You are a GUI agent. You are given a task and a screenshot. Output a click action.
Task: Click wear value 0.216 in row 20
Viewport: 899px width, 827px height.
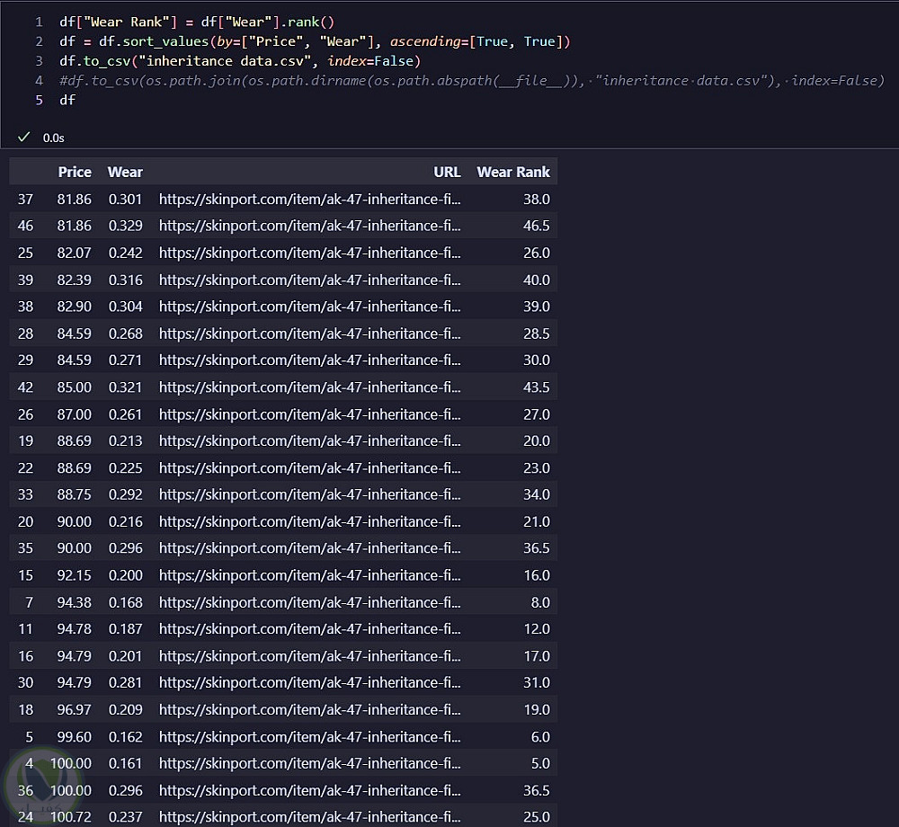coord(125,521)
